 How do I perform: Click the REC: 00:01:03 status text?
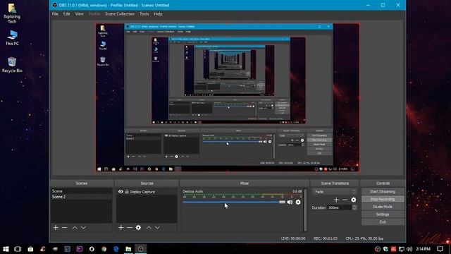[x=326, y=238]
